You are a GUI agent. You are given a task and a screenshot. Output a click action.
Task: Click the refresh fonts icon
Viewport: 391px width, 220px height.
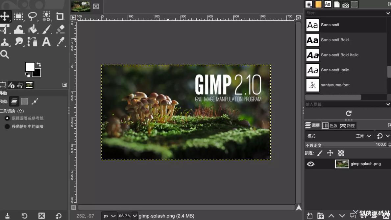click(349, 114)
